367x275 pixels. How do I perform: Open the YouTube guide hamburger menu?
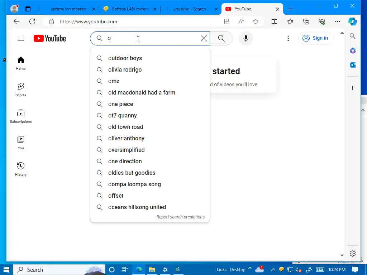[x=21, y=38]
